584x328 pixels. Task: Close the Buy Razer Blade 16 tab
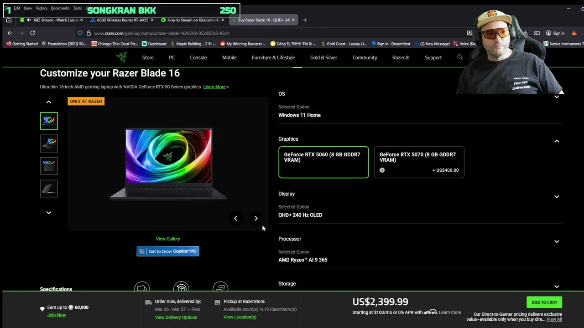click(293, 20)
